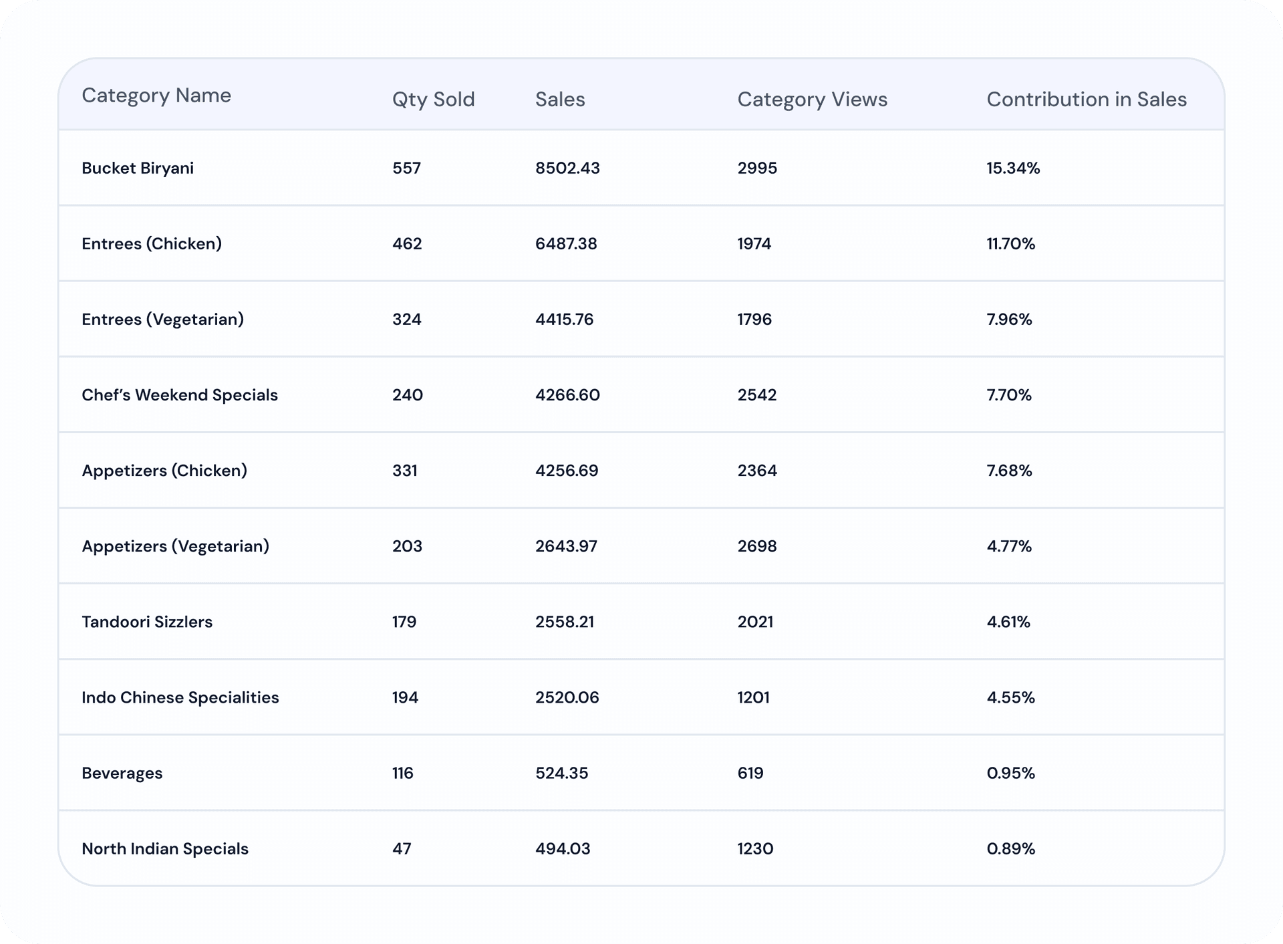
Task: Click the contribution value 15.34%
Action: pos(1013,168)
